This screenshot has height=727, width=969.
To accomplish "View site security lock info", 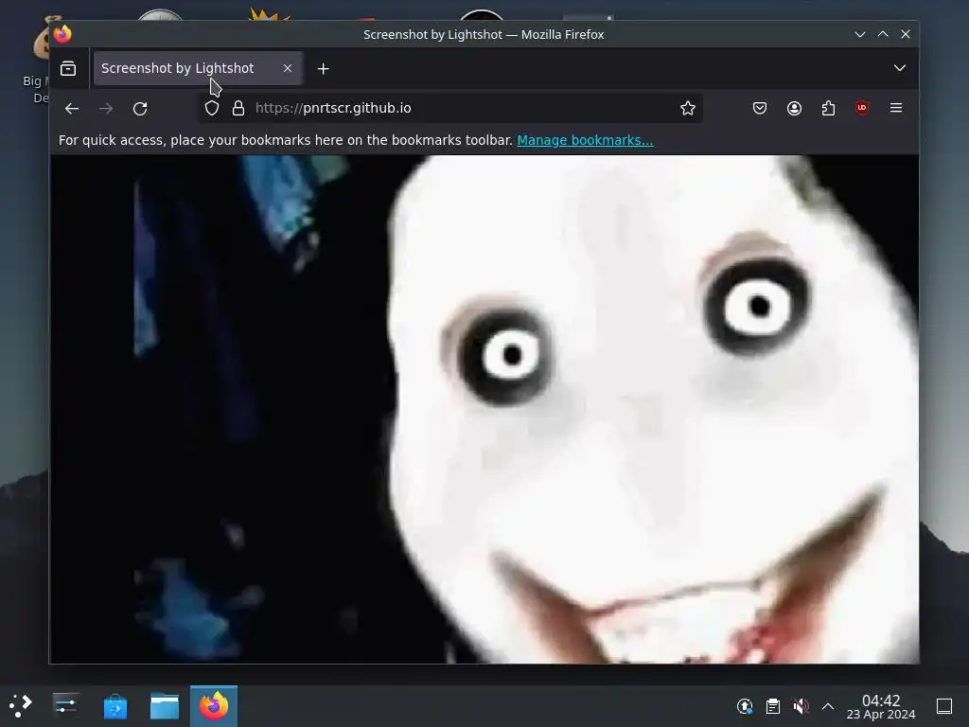I will 238,108.
